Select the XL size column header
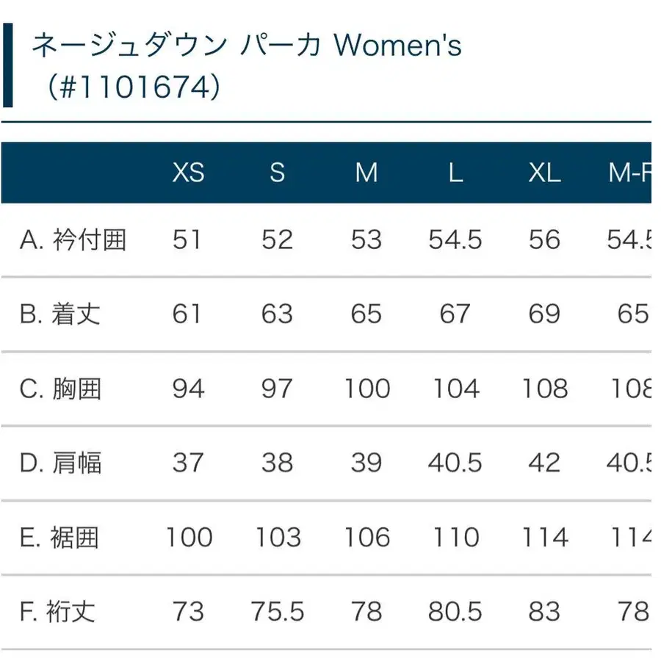 [x=544, y=173]
